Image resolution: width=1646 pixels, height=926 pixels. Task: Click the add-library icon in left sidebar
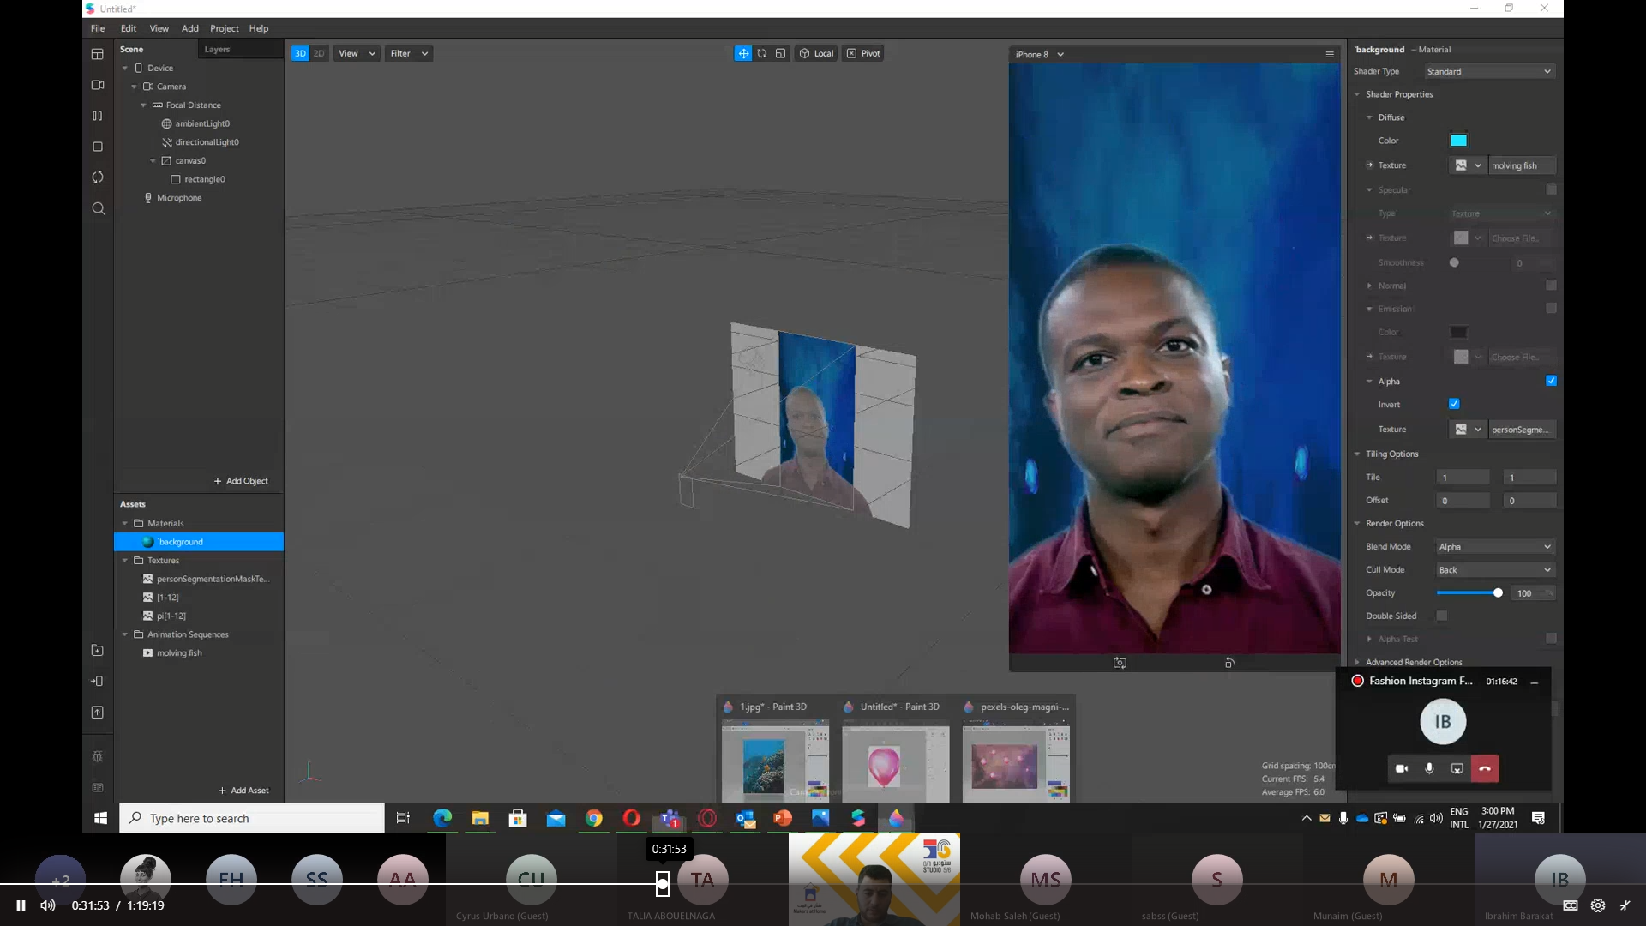coord(98,651)
